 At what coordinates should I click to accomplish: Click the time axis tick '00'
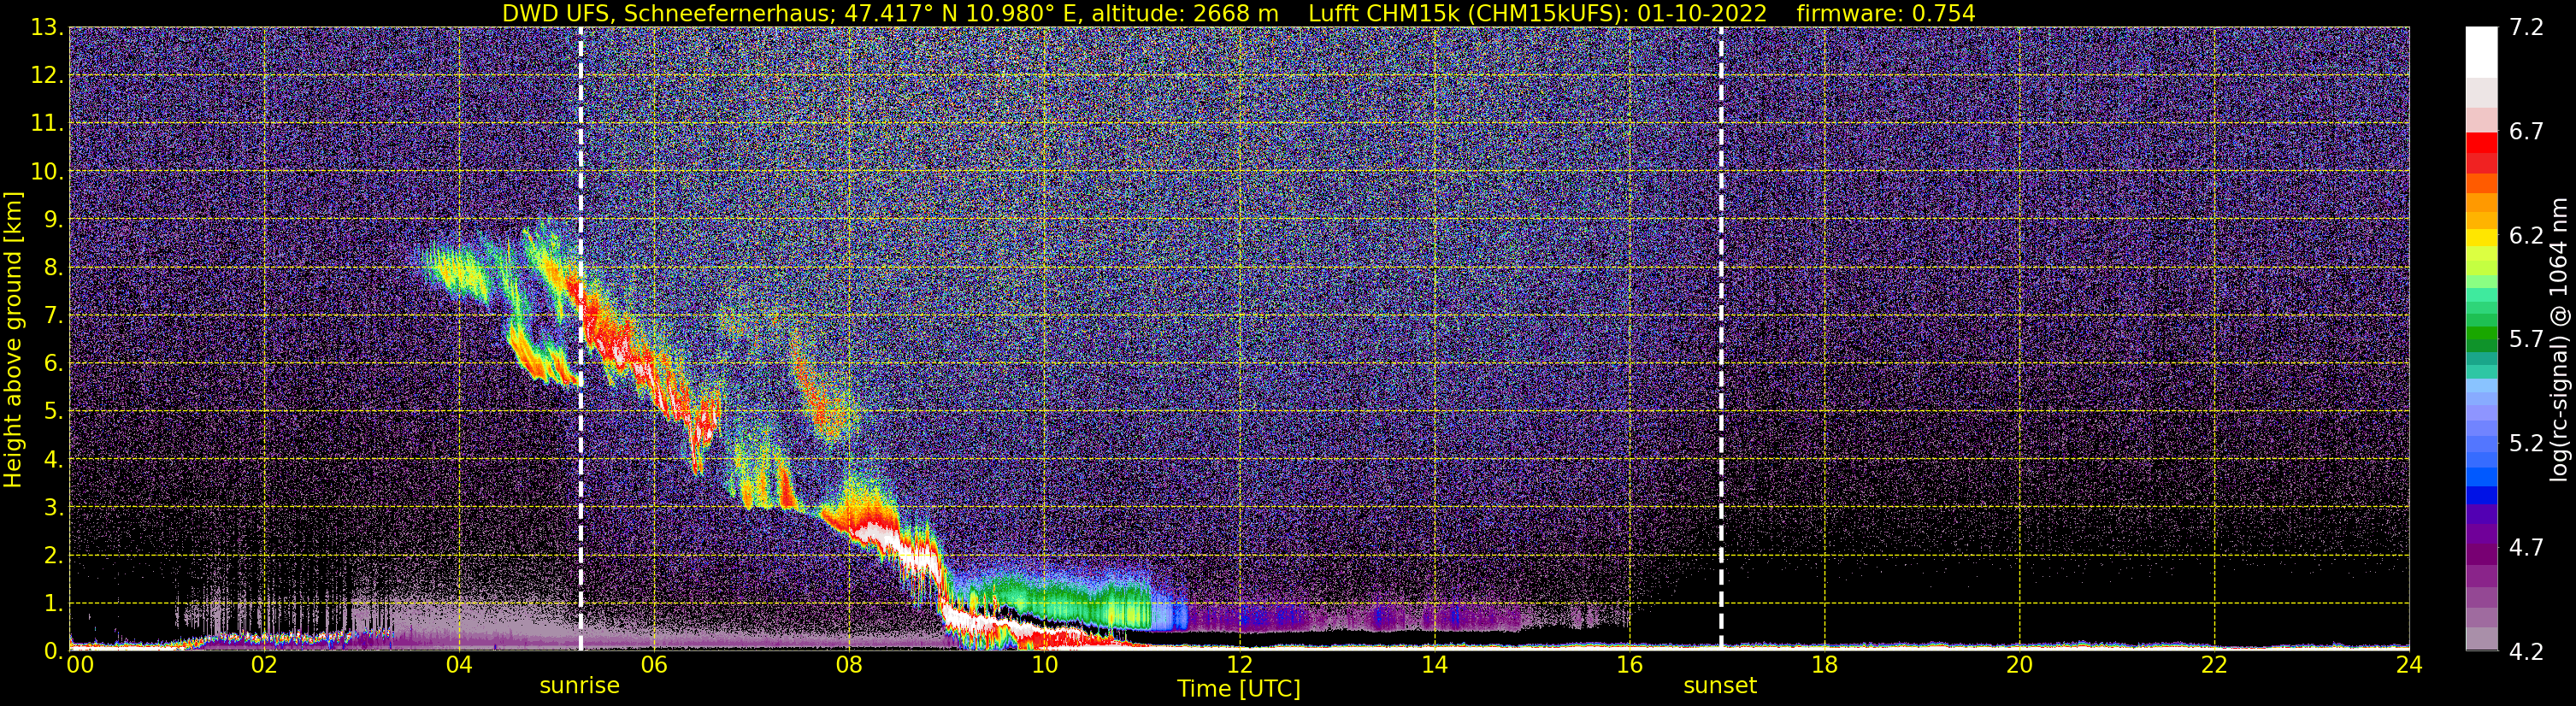[x=79, y=666]
